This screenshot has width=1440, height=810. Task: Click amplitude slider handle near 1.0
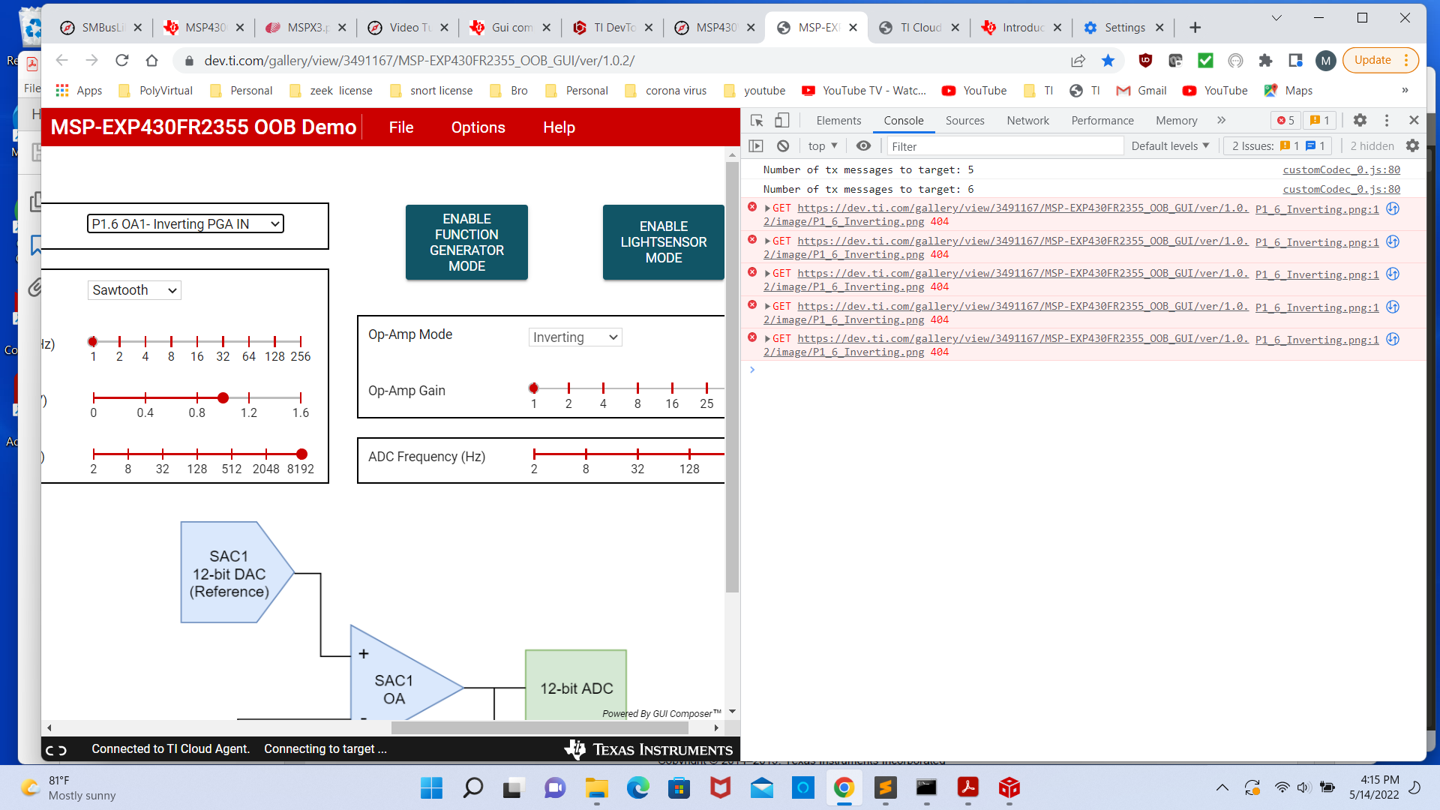(x=223, y=397)
